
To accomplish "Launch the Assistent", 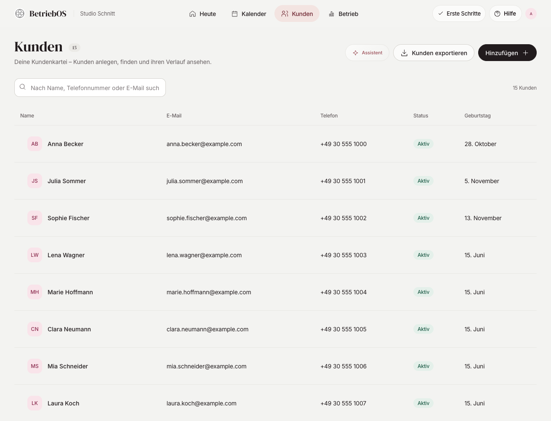I will [x=367, y=53].
